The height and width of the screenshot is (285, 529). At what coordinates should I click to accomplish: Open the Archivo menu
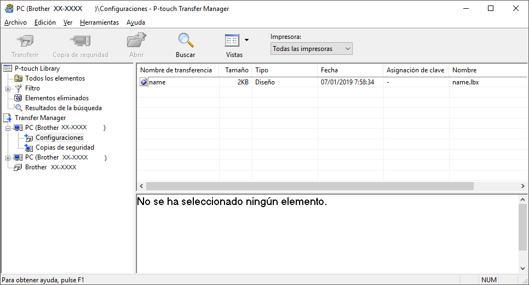pyautogui.click(x=15, y=22)
